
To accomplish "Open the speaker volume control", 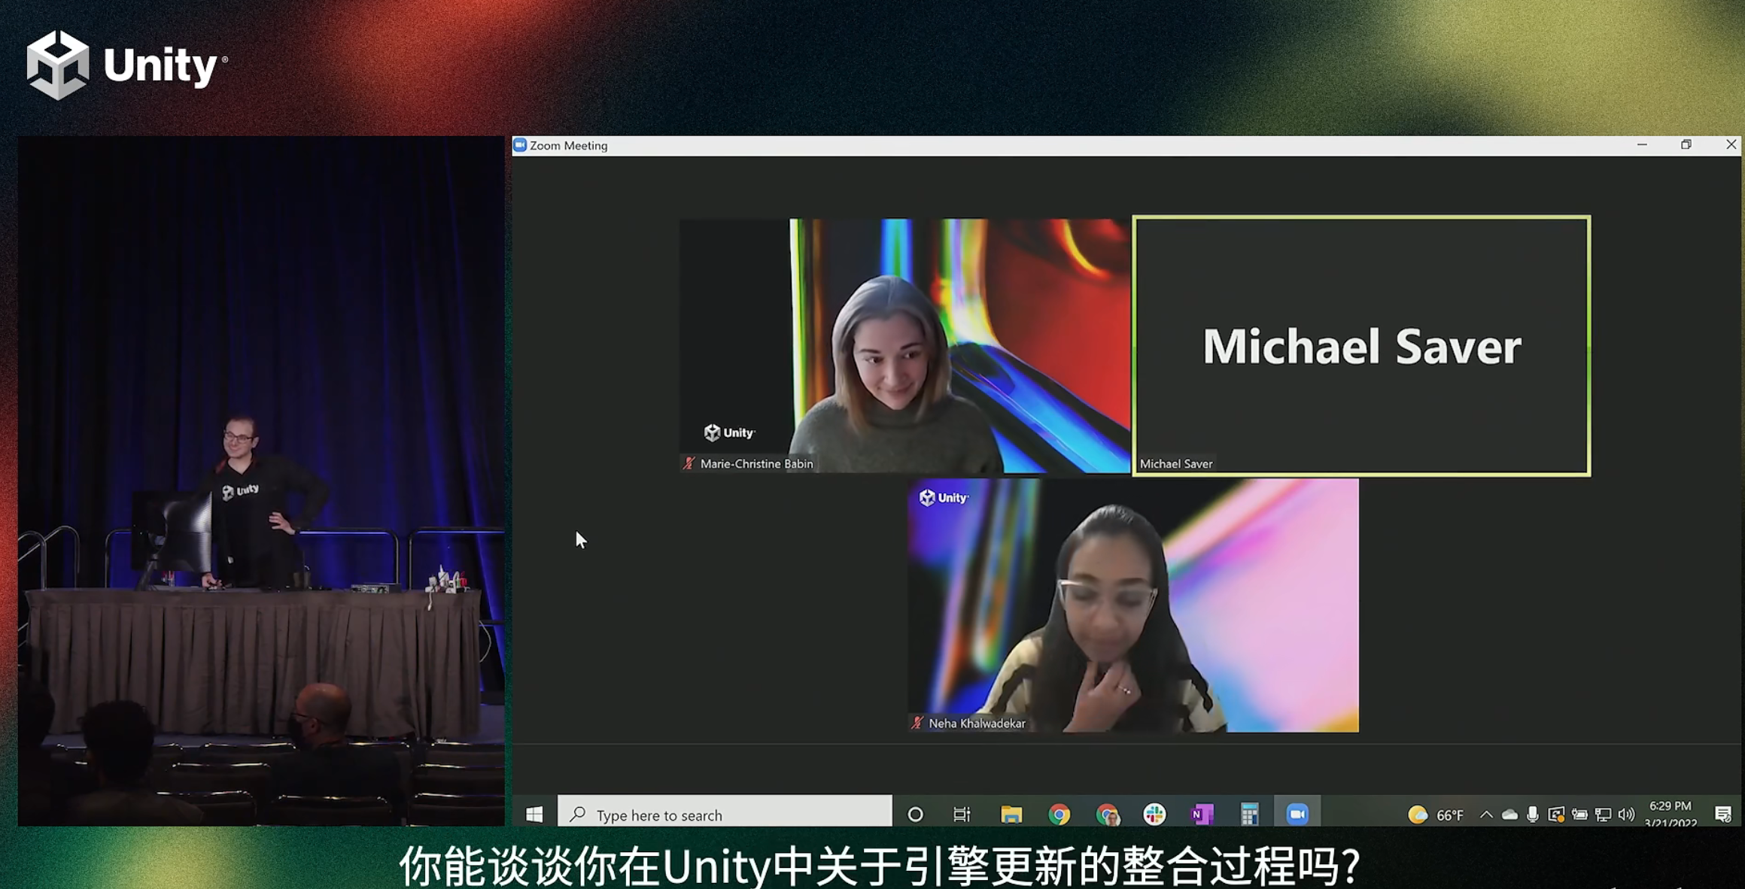I will tap(1626, 815).
